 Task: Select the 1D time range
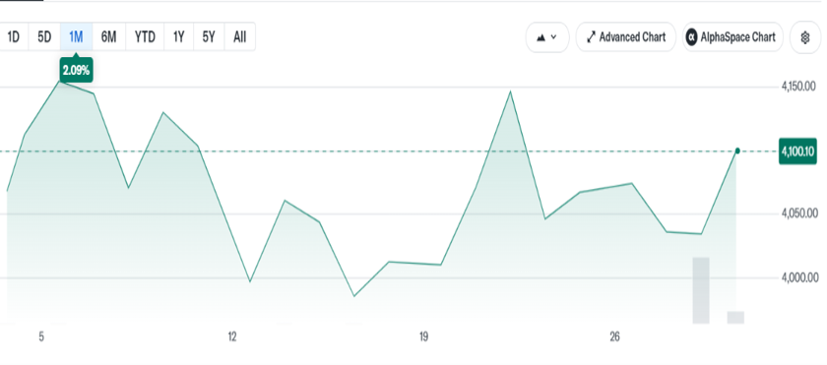point(14,36)
